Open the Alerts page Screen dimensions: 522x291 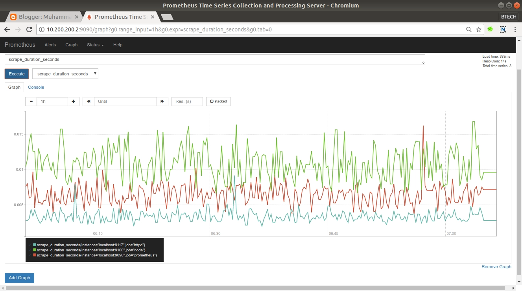(50, 45)
